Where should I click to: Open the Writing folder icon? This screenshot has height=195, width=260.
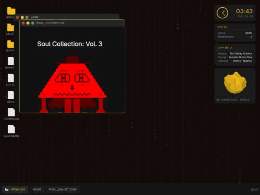[11, 44]
